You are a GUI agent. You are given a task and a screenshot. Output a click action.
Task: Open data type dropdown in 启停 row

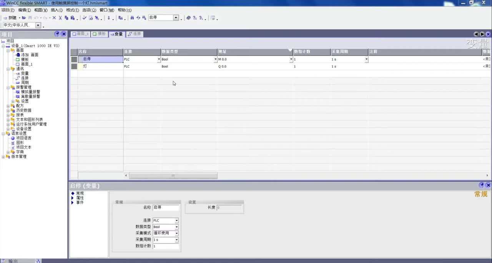(215, 60)
